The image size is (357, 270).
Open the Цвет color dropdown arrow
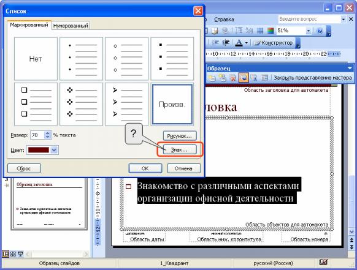(54, 150)
